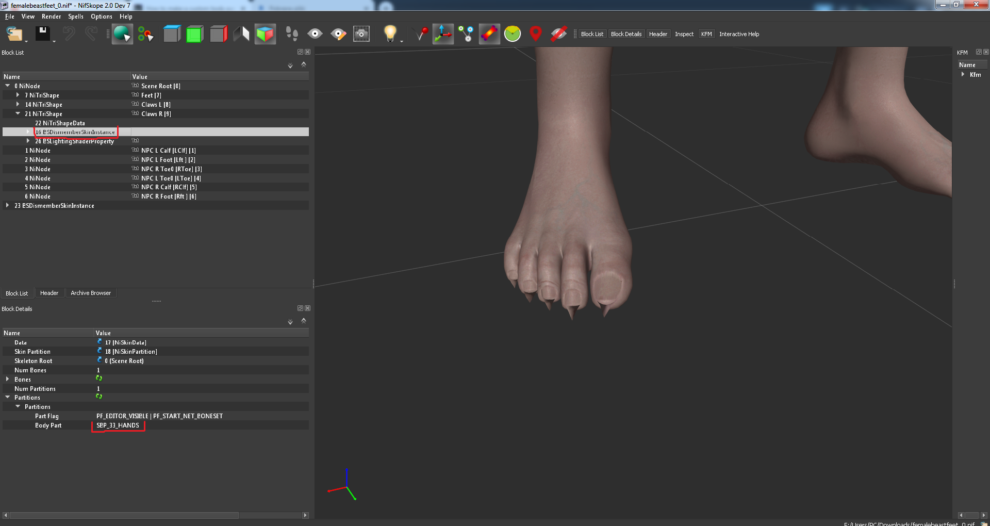Switch to Side view red cube icon

click(218, 34)
